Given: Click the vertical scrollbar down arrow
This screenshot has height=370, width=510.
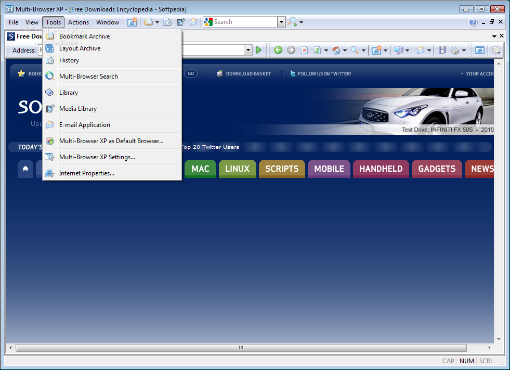Looking at the screenshot, I should tap(498, 339).
